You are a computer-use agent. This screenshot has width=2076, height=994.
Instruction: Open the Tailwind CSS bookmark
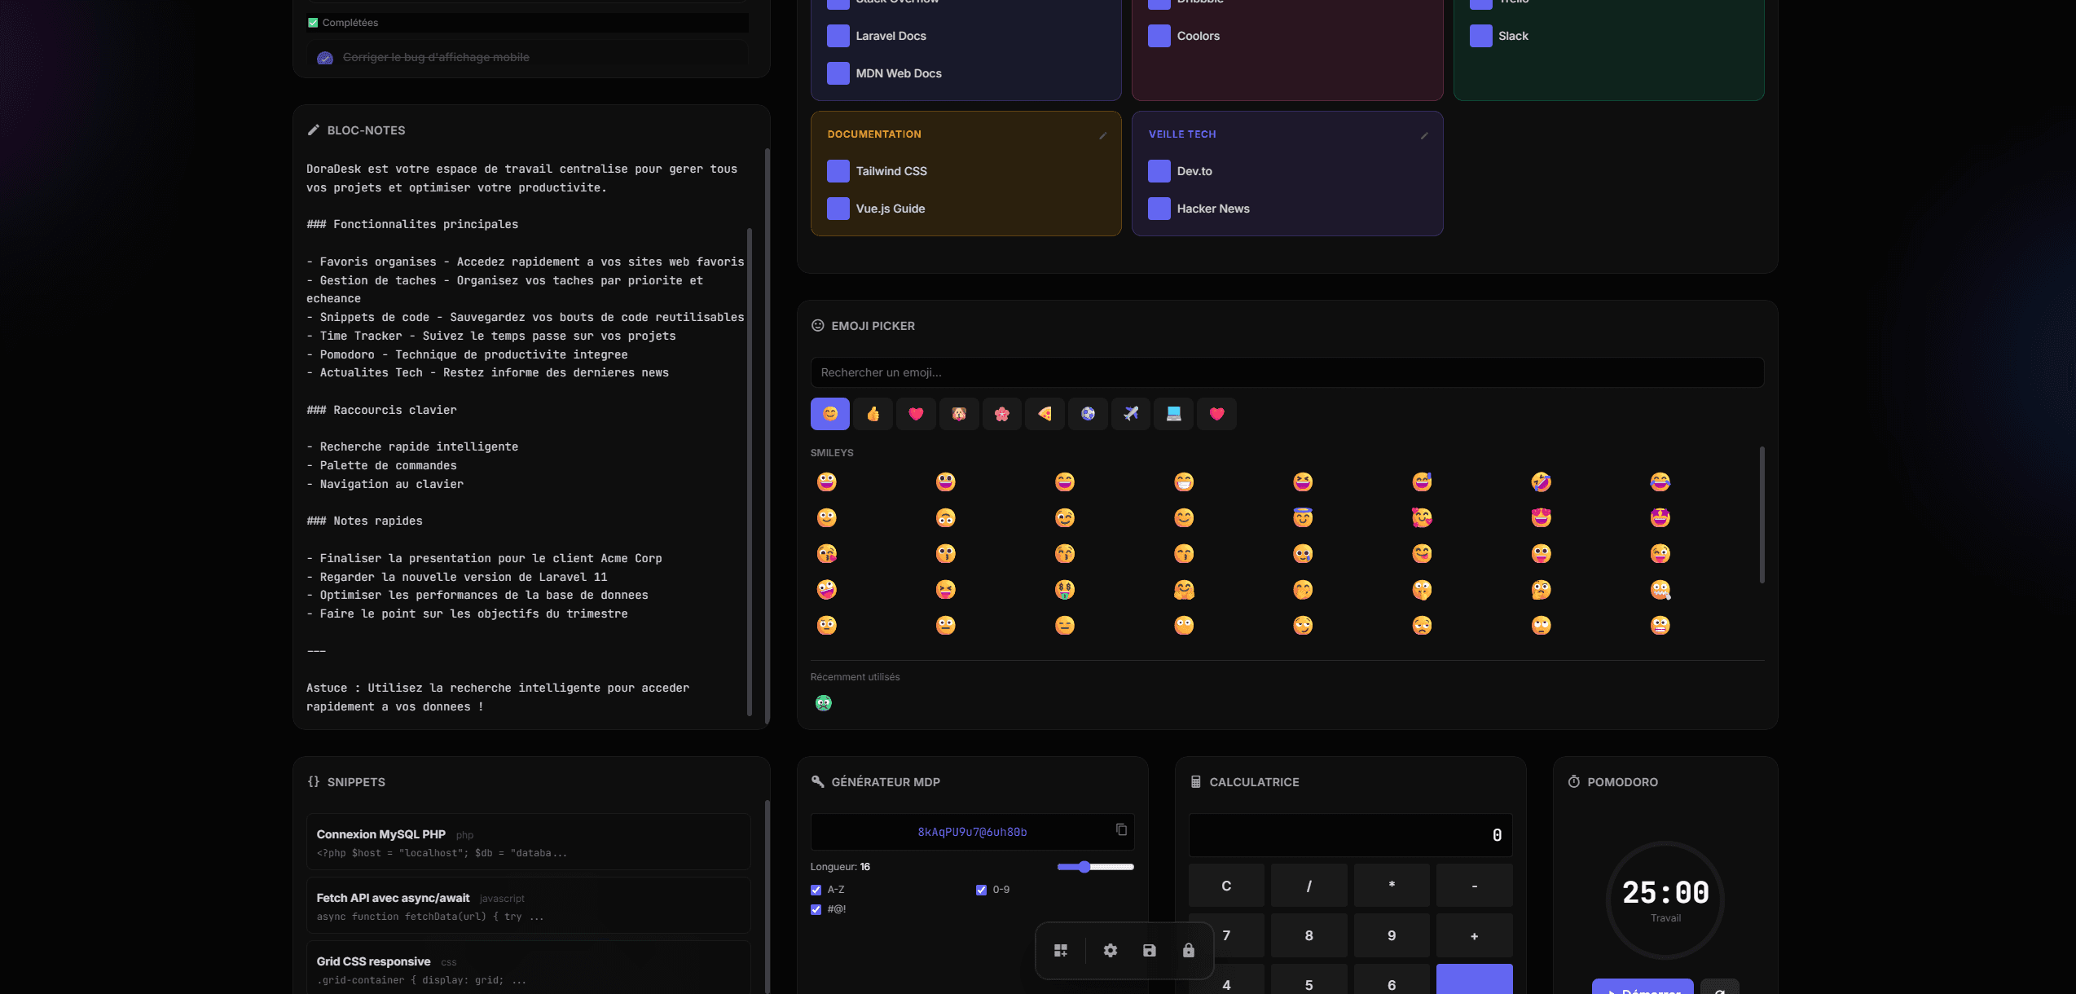coord(891,171)
